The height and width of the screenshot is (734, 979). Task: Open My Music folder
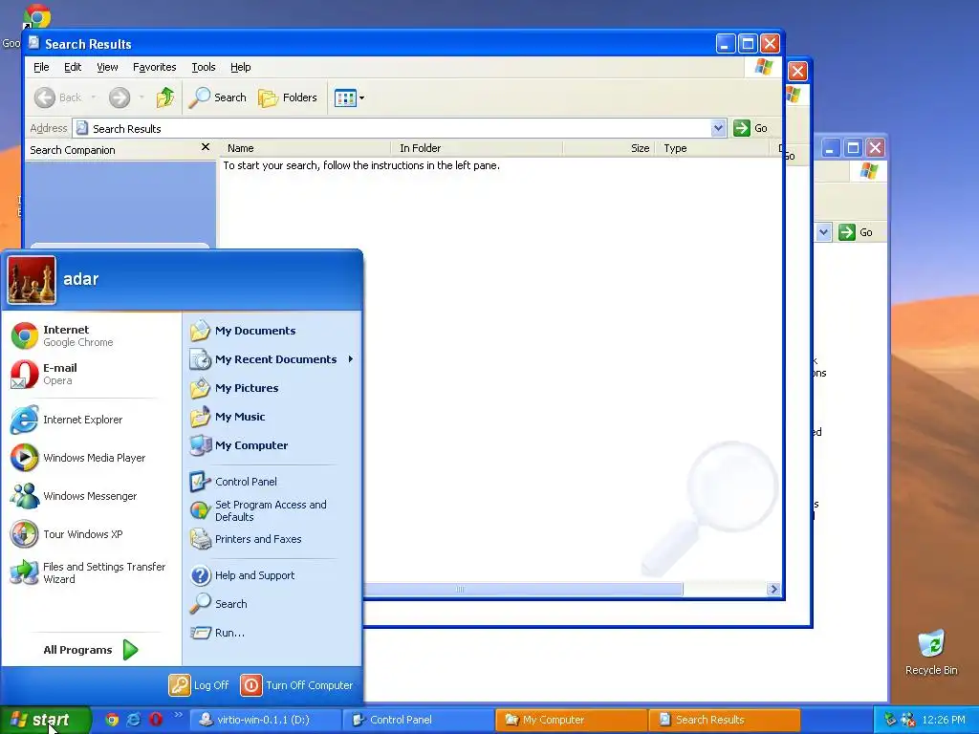pos(228,417)
